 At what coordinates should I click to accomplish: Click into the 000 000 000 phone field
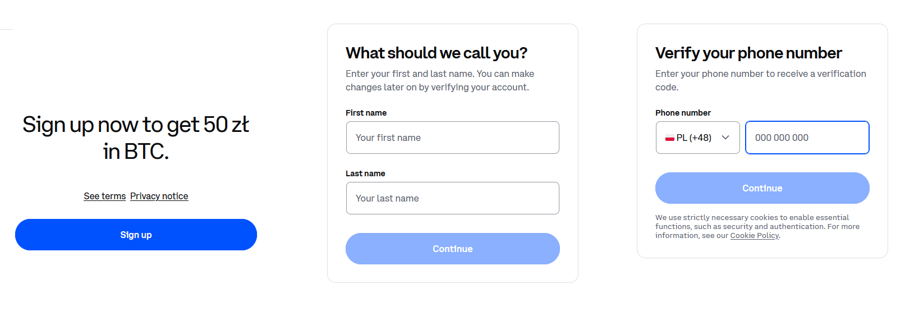point(807,138)
